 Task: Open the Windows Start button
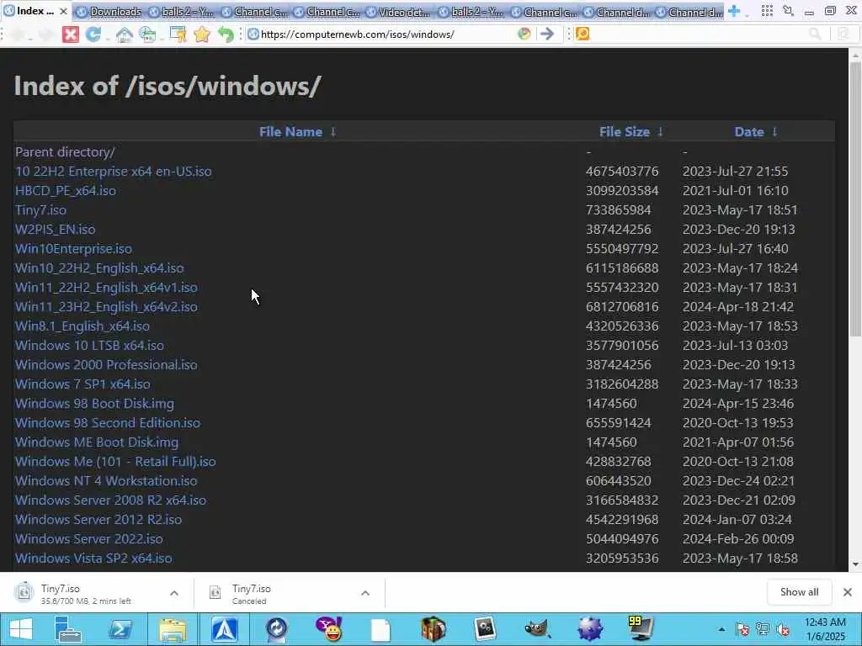click(21, 629)
